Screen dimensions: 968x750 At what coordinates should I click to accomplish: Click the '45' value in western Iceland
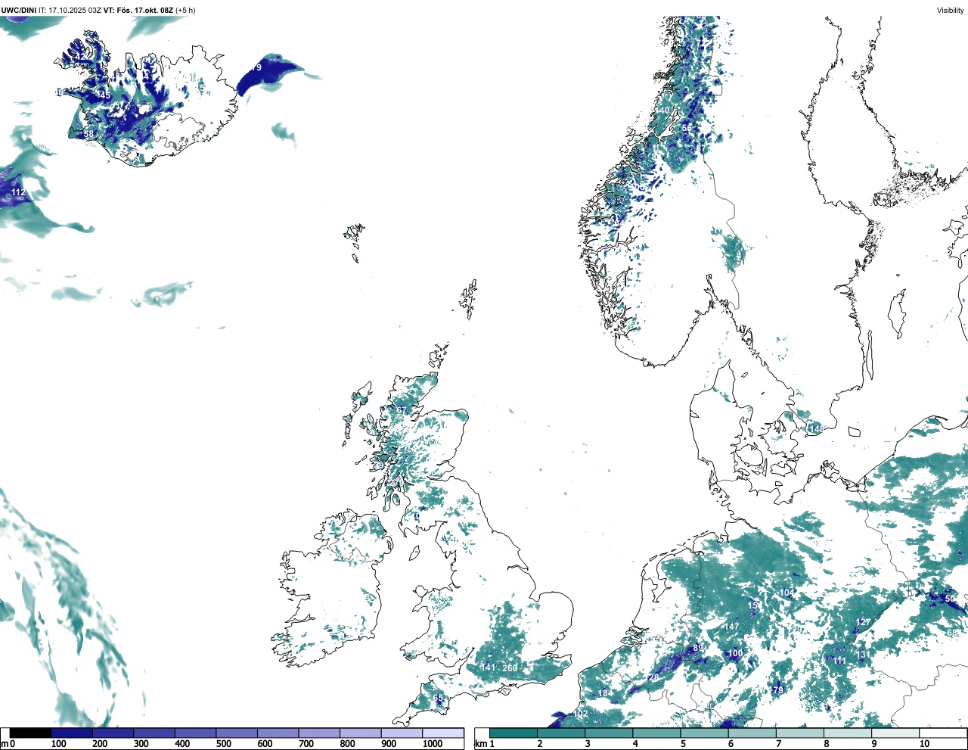tap(106, 95)
